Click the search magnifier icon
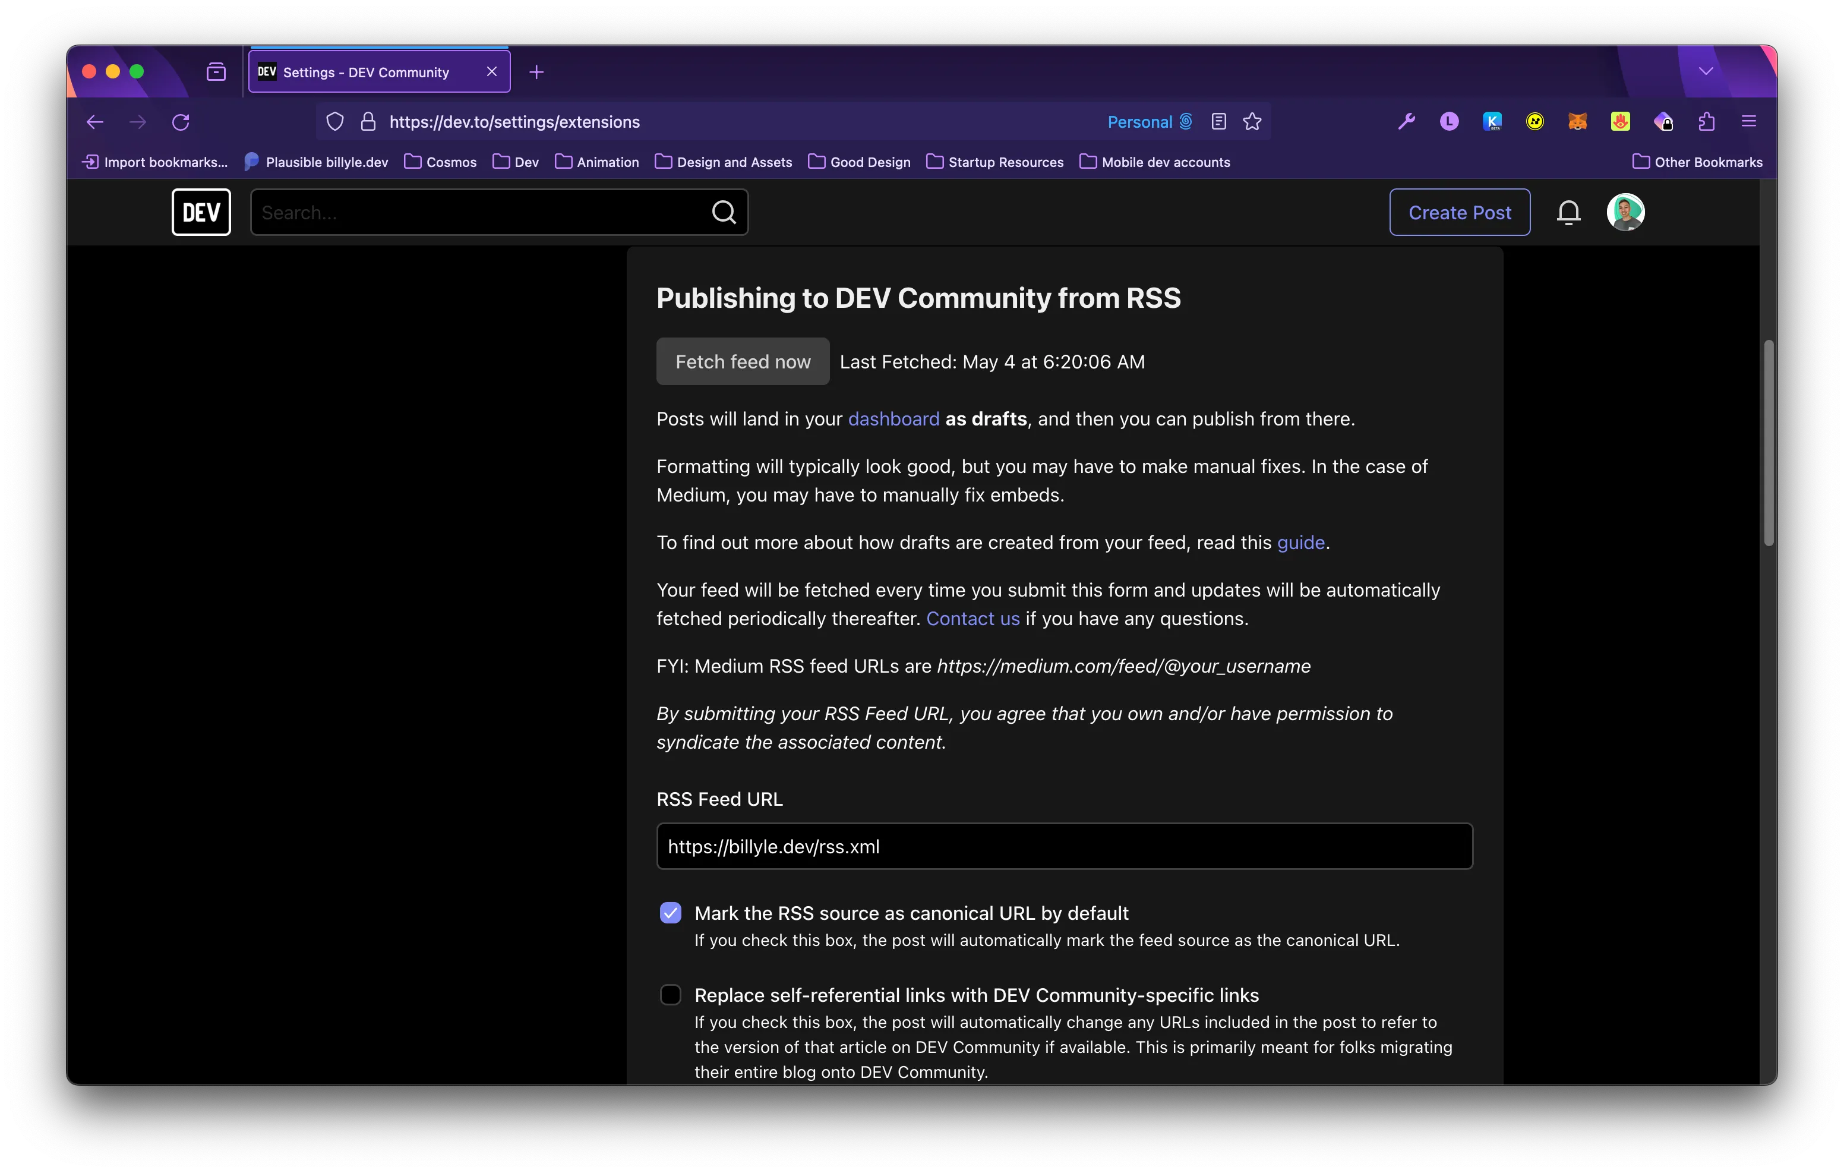1844x1173 pixels. coord(724,212)
